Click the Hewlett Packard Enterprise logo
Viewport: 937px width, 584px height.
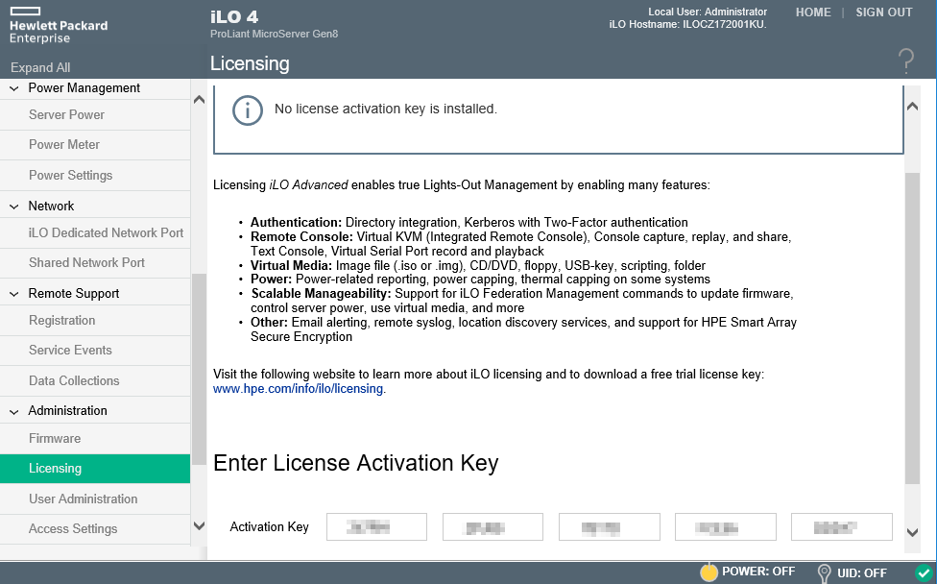[x=59, y=26]
